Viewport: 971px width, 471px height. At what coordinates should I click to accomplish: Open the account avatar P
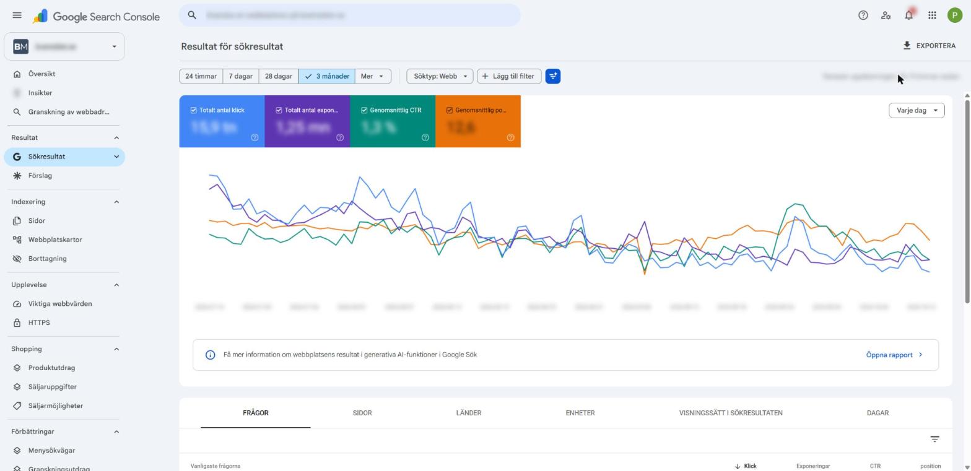pyautogui.click(x=954, y=15)
